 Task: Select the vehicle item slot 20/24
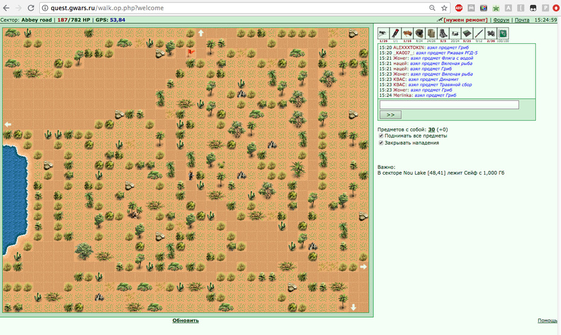pos(455,34)
